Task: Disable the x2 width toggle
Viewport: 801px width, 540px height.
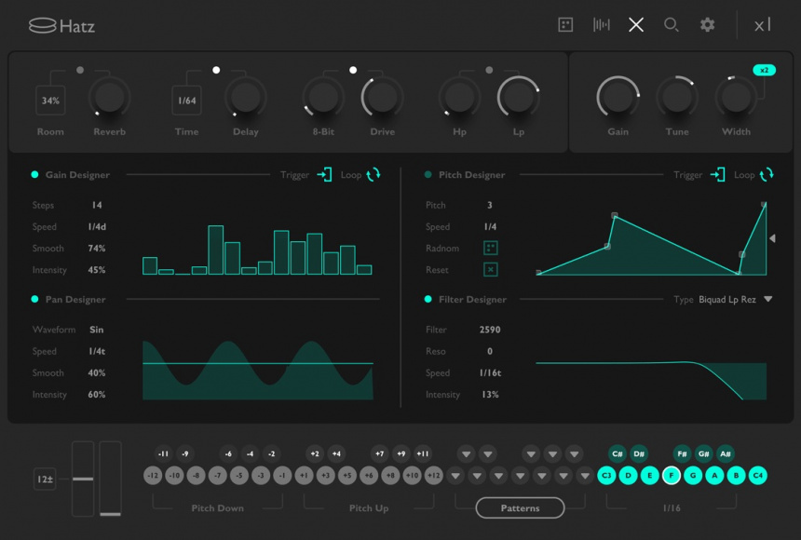Action: pyautogui.click(x=765, y=71)
